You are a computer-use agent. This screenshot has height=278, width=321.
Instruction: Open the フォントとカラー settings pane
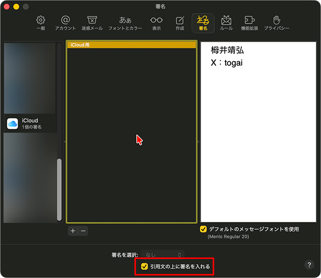pos(125,23)
